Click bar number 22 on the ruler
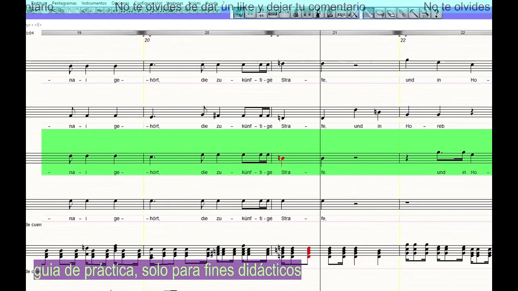 pyautogui.click(x=463, y=33)
